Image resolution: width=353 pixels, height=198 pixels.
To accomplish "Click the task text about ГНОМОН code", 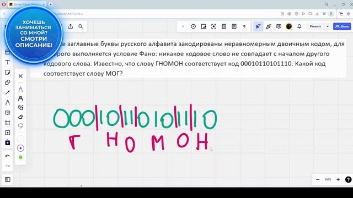I will pos(188,59).
